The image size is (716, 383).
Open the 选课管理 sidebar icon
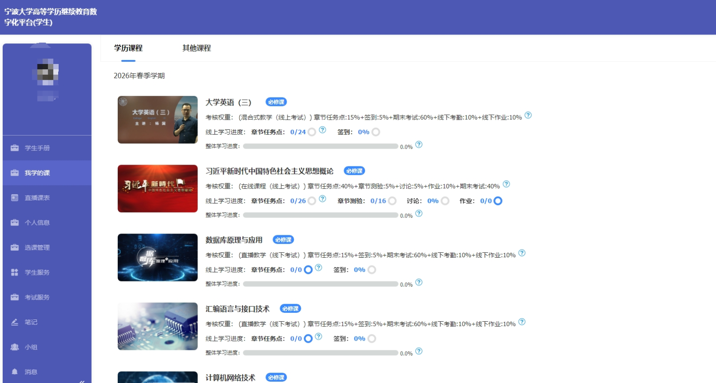tap(15, 247)
